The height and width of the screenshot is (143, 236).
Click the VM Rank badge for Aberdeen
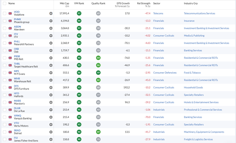(x=79, y=28)
